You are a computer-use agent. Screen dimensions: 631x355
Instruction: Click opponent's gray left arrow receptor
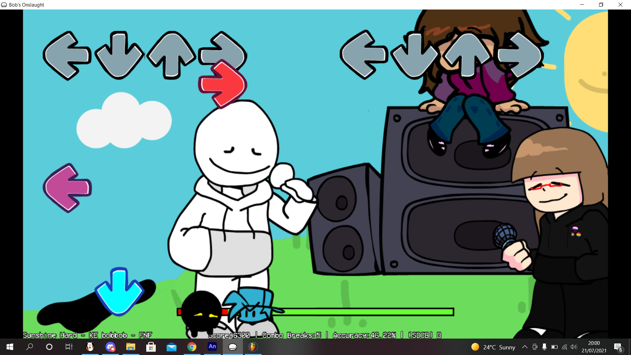(x=67, y=55)
